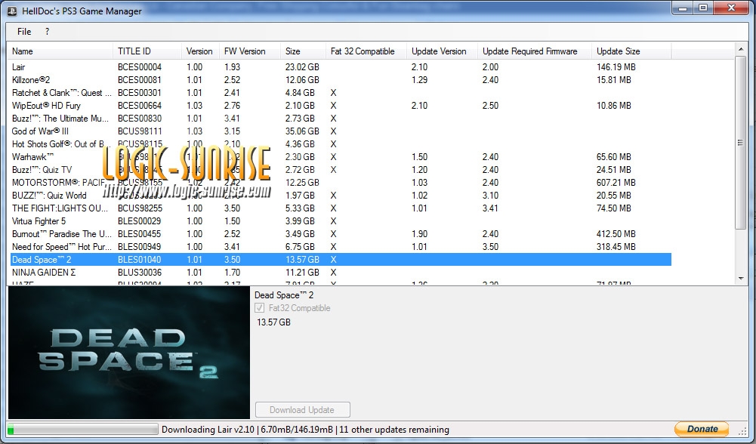Sort by the FW Version column header
The image size is (756, 444).
point(250,51)
